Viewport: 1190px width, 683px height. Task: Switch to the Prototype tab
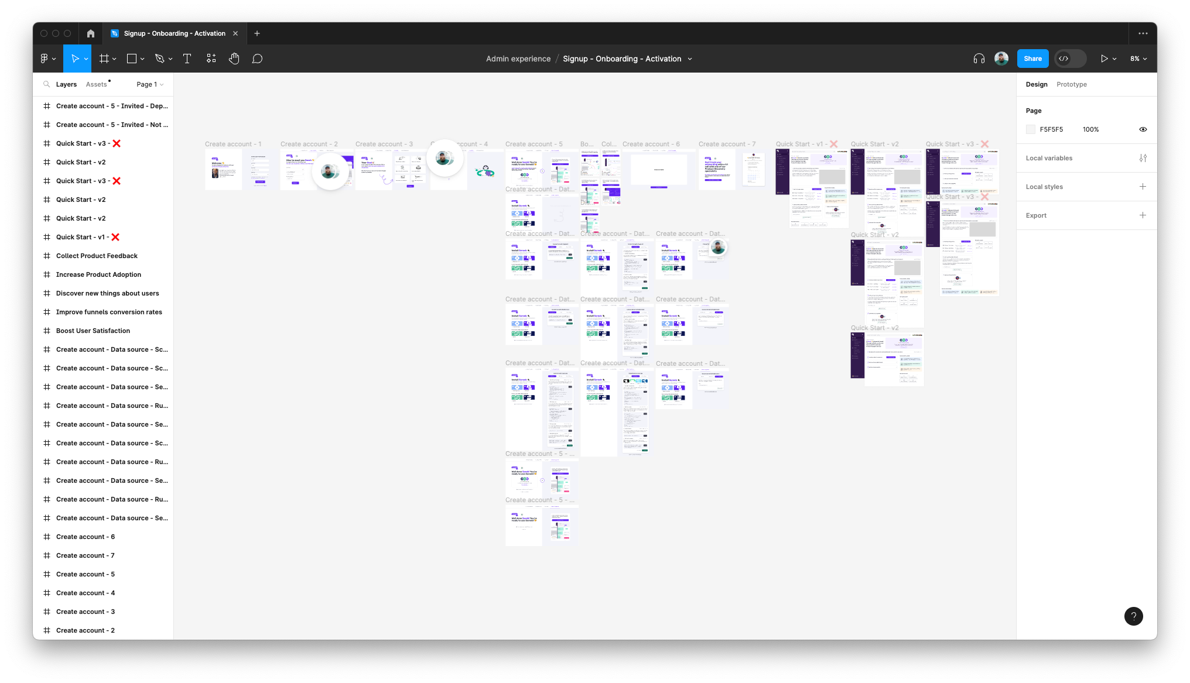1071,84
